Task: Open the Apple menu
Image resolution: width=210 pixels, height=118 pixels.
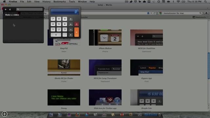Action: pos(4,2)
